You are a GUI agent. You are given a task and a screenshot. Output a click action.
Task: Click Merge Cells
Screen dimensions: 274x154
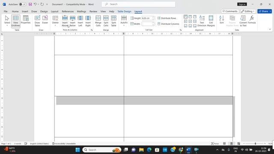tap(98, 21)
